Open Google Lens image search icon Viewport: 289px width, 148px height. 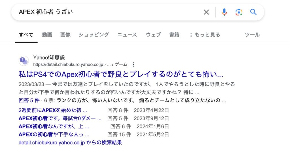239,12
